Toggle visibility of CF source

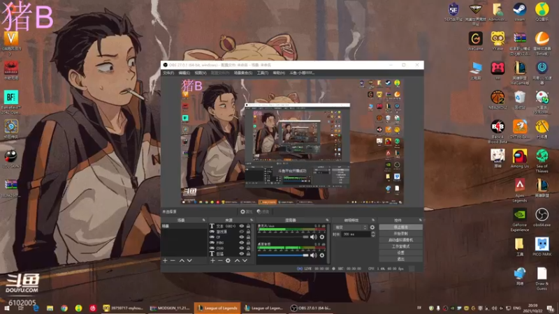(x=241, y=237)
